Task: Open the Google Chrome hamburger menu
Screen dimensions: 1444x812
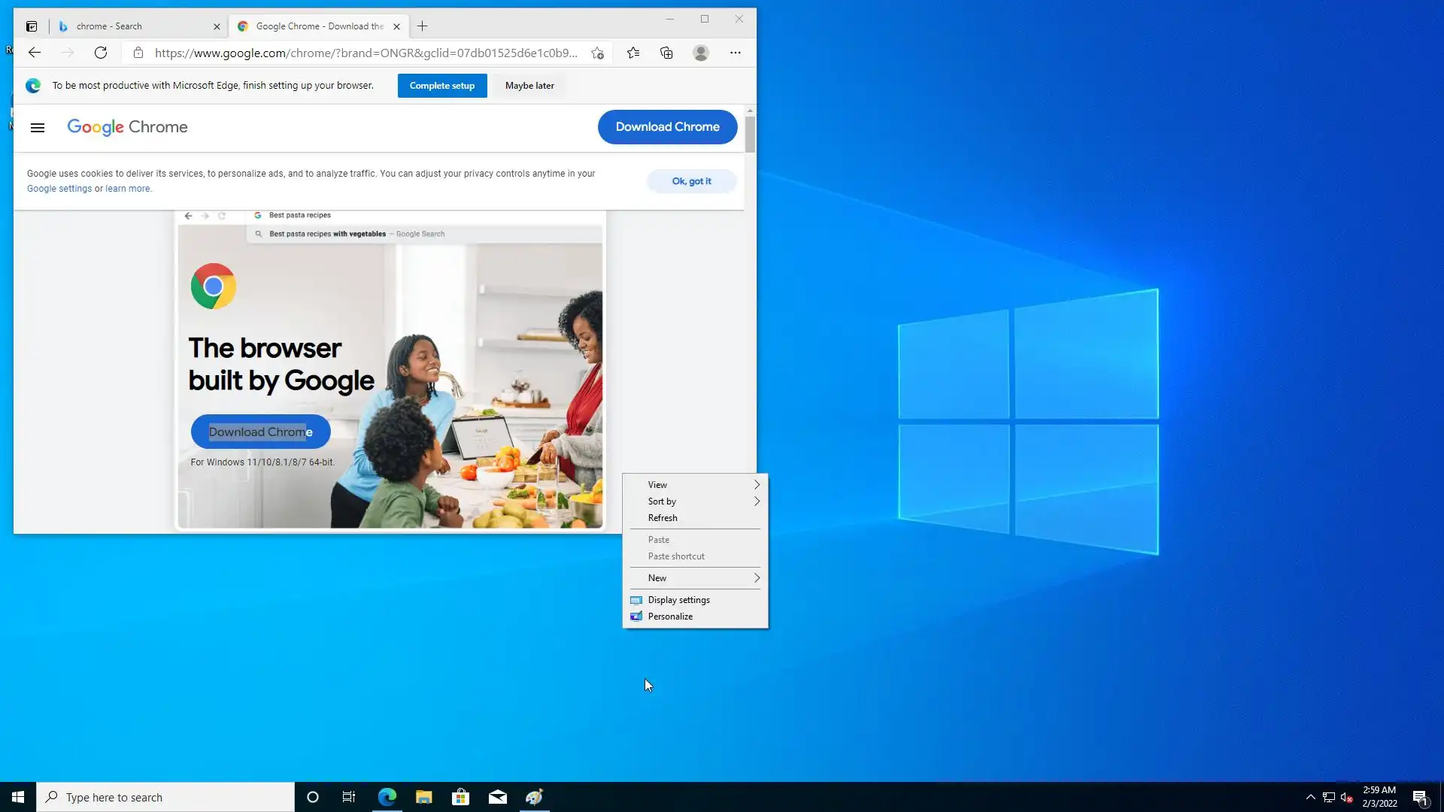Action: [38, 128]
